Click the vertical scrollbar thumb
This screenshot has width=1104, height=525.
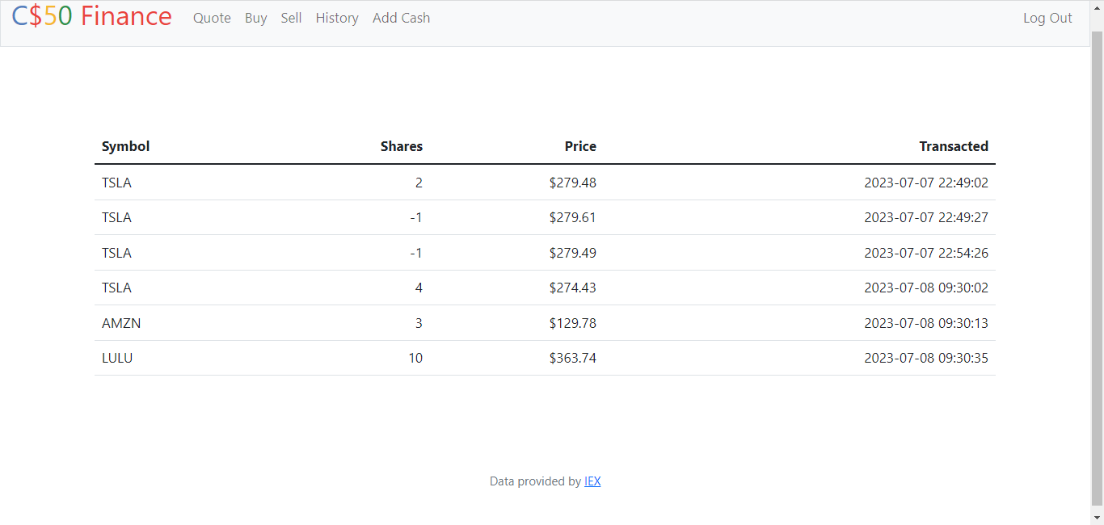tap(1097, 267)
